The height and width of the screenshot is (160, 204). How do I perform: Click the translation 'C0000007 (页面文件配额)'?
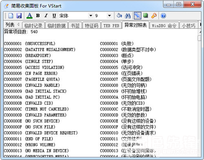tap(126, 79)
